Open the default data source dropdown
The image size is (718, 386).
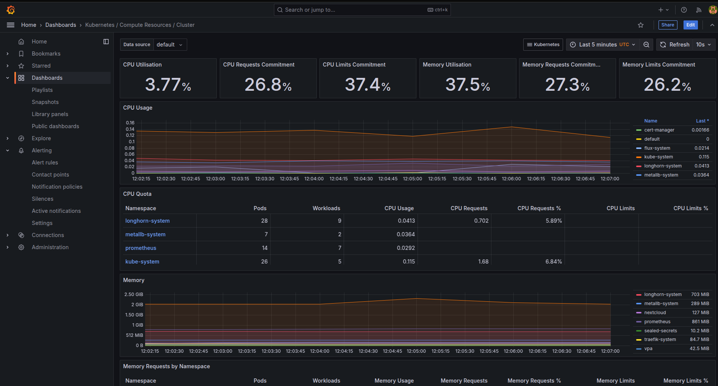[x=170, y=45]
